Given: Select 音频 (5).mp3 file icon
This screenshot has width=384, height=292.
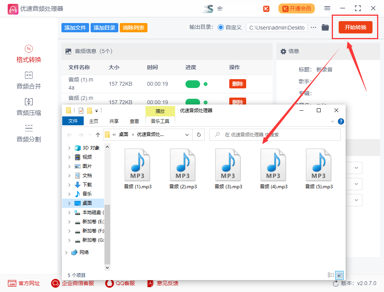Looking at the screenshot, I should pyautogui.click(x=319, y=165).
